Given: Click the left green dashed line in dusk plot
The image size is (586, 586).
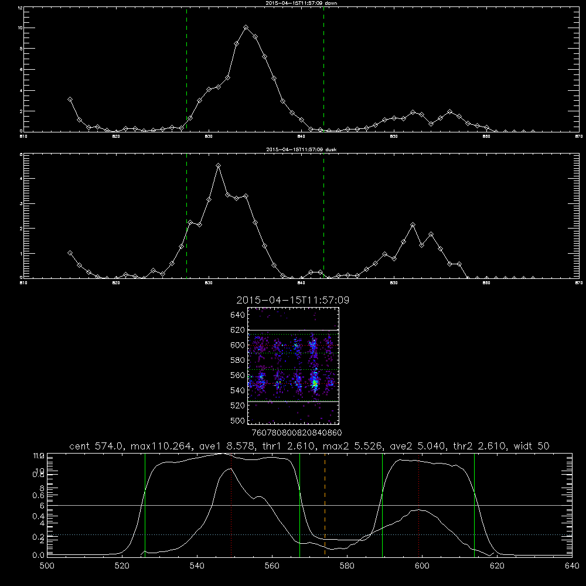Looking at the screenshot, I should 186,216.
